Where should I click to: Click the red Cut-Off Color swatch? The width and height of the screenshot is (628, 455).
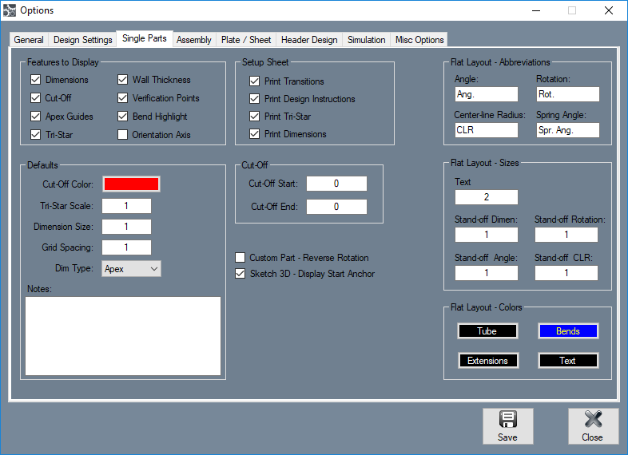(x=130, y=184)
